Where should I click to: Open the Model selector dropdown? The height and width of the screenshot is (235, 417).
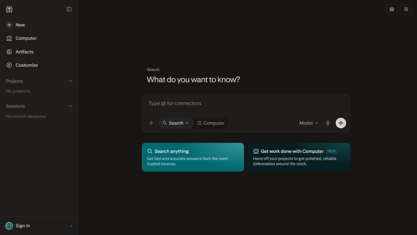point(309,123)
